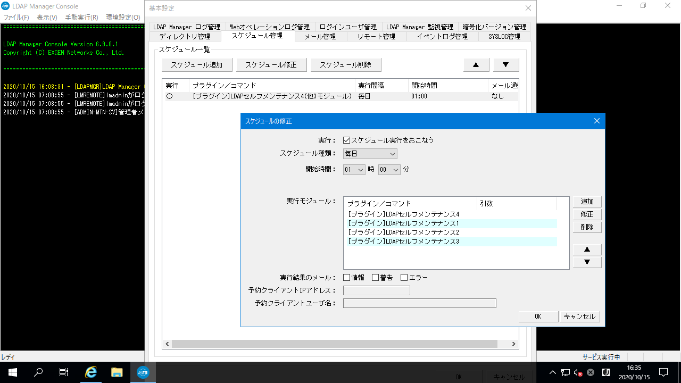The width and height of the screenshot is (681, 383).
Task: Click 追加 module button
Action: click(x=587, y=202)
